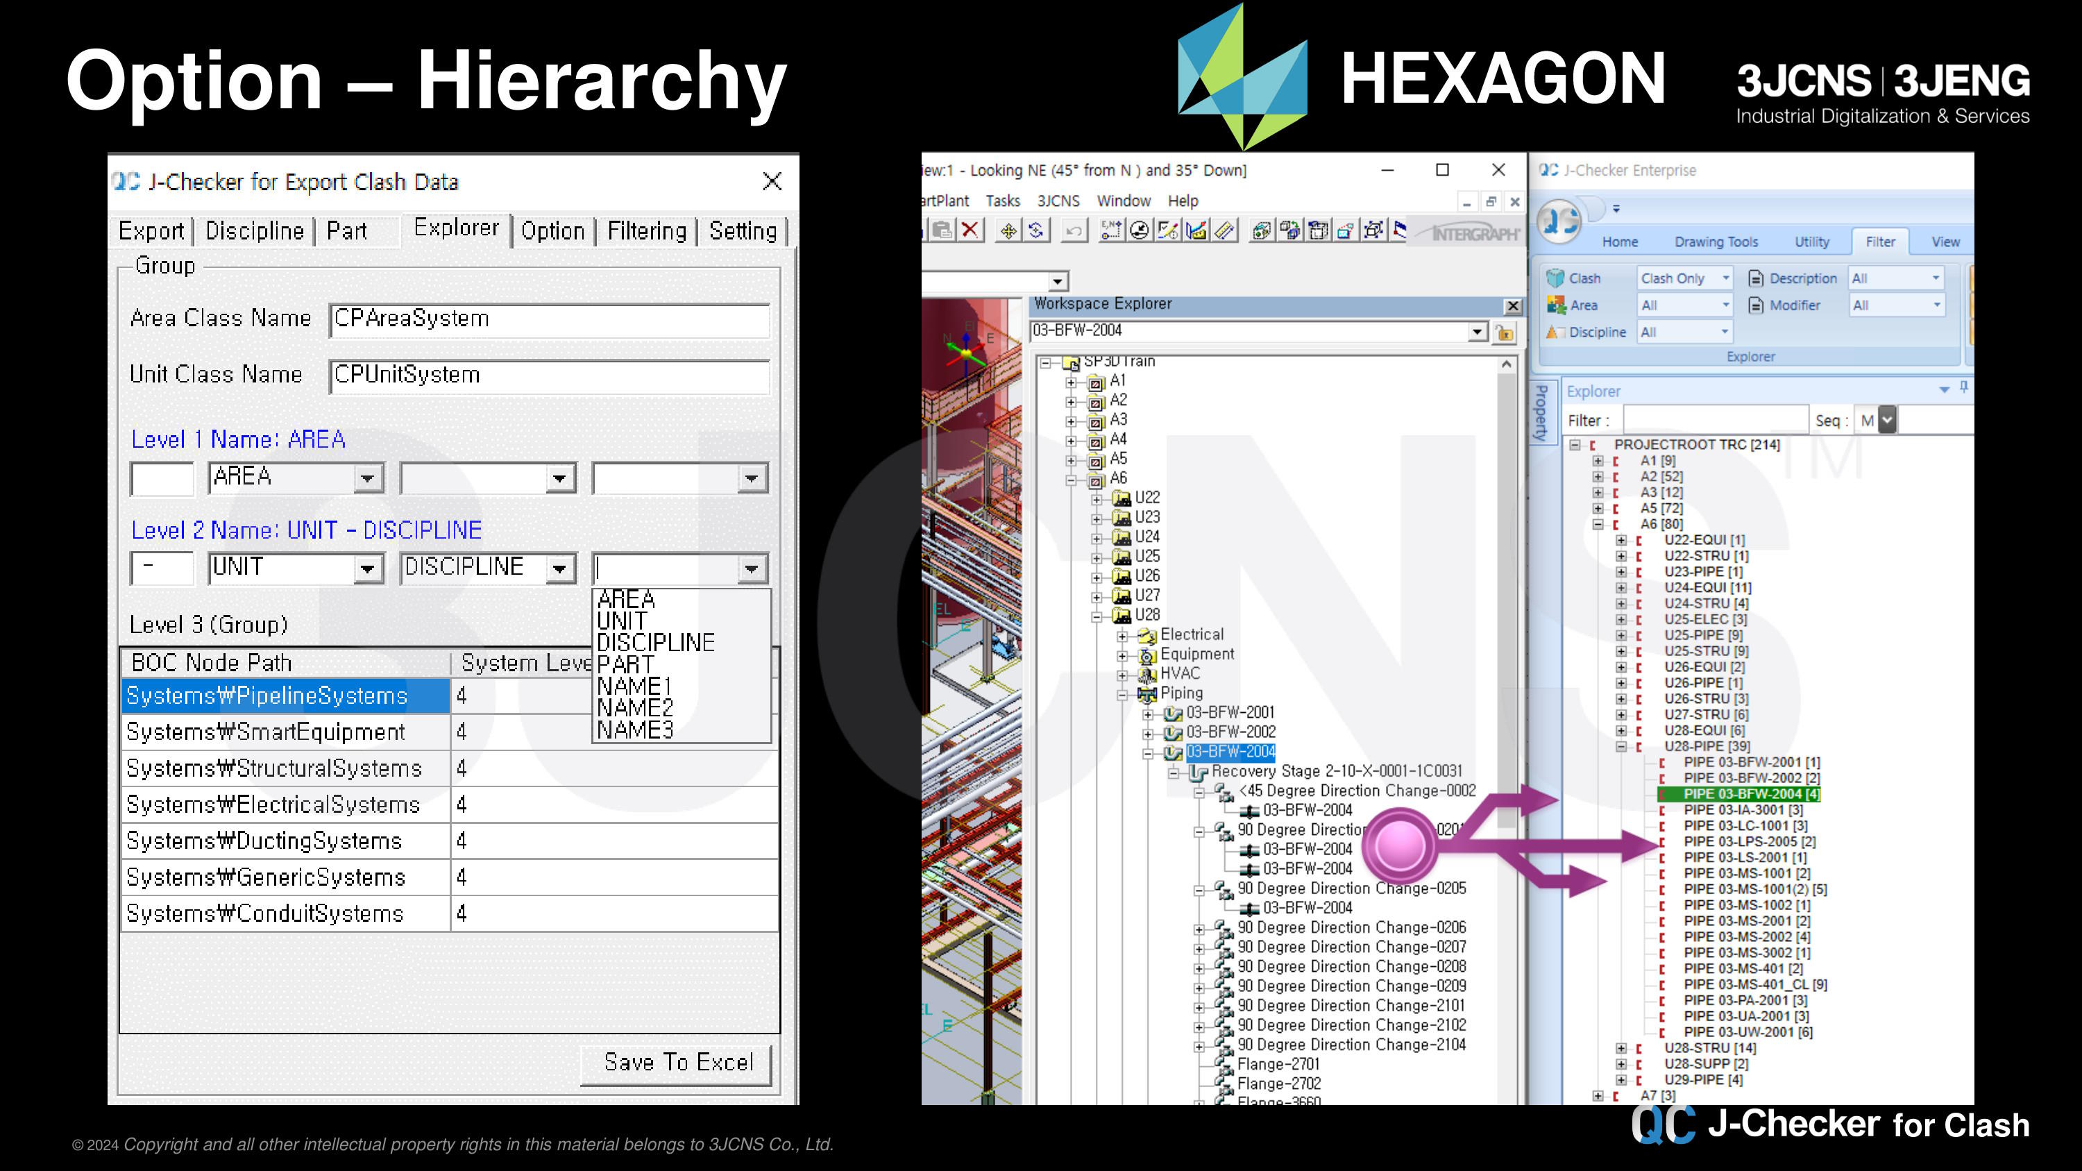Select the Systems₩SmartEquipment row

(x=450, y=732)
